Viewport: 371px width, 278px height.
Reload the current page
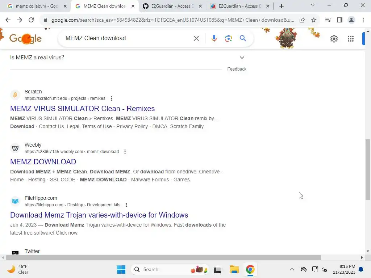click(x=31, y=20)
